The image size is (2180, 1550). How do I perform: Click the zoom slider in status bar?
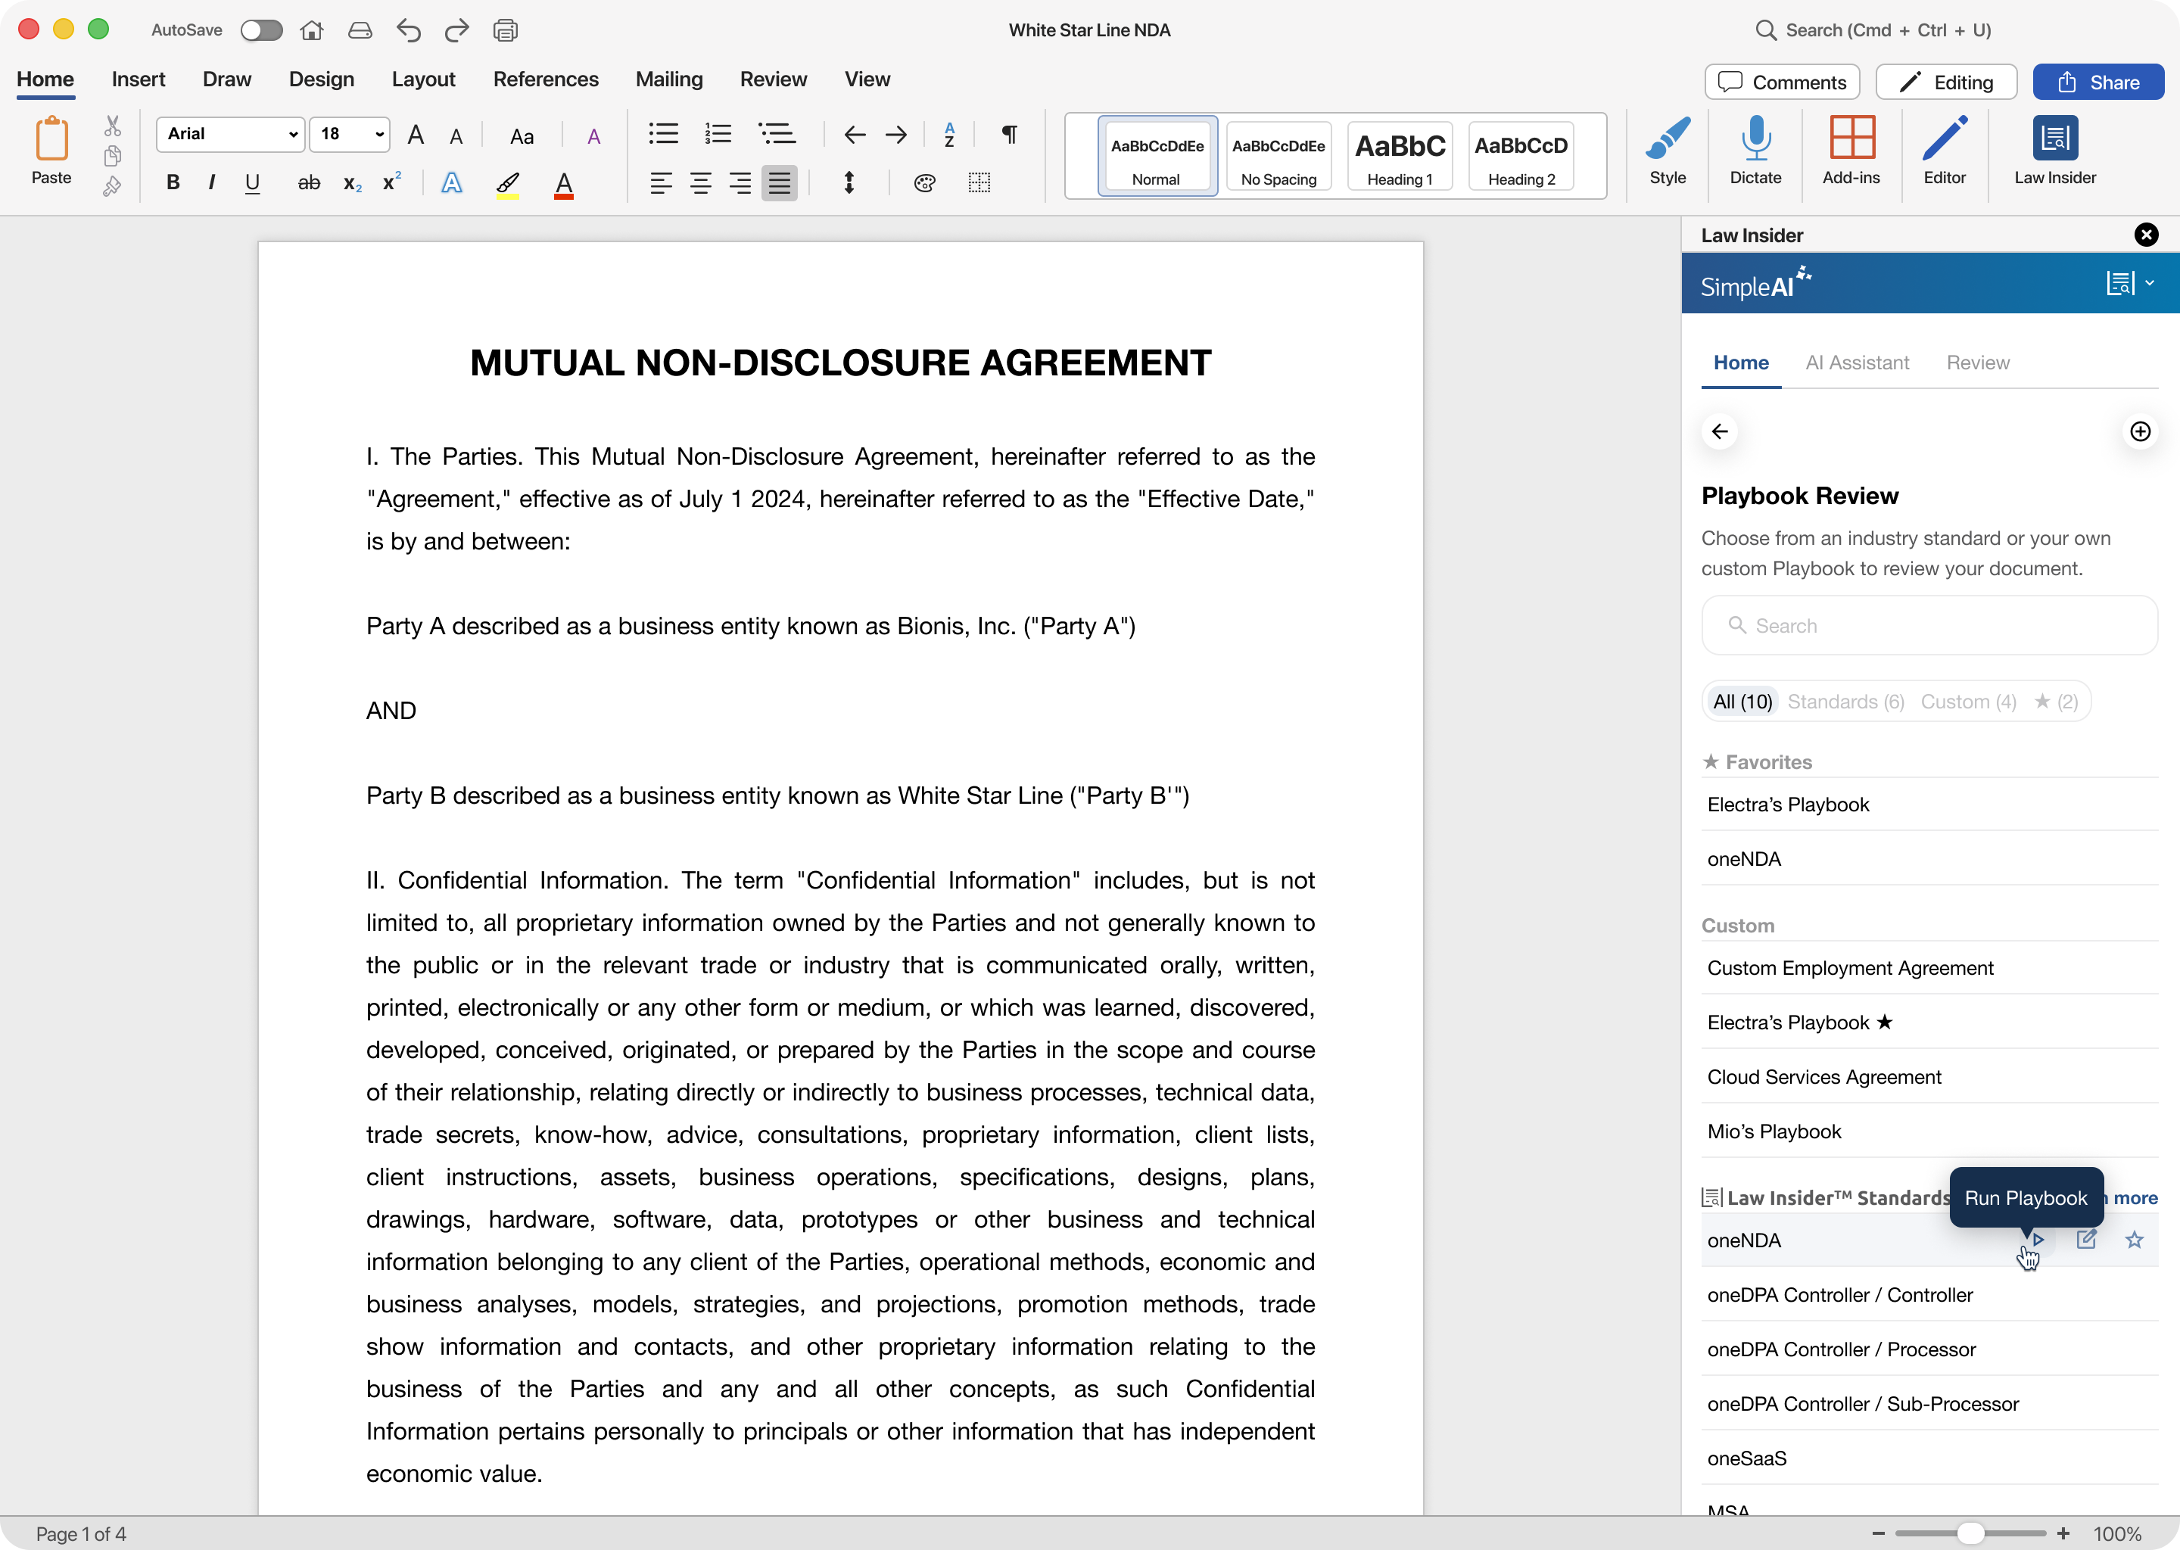(x=1970, y=1534)
